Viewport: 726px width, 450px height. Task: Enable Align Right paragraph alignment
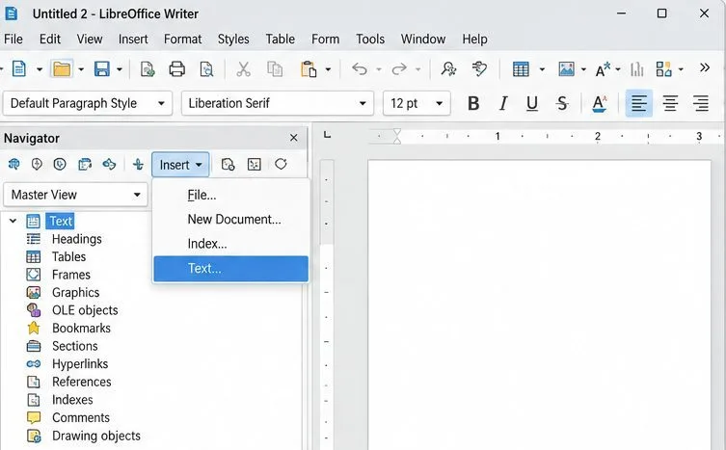(701, 103)
